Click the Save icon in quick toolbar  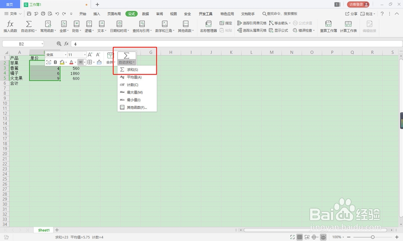[29, 14]
